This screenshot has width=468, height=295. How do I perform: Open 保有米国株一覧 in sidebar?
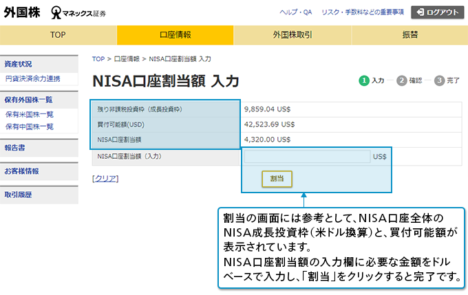click(x=29, y=115)
